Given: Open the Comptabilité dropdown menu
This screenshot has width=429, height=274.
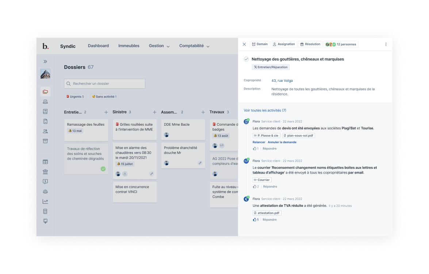Looking at the screenshot, I should coord(194,46).
